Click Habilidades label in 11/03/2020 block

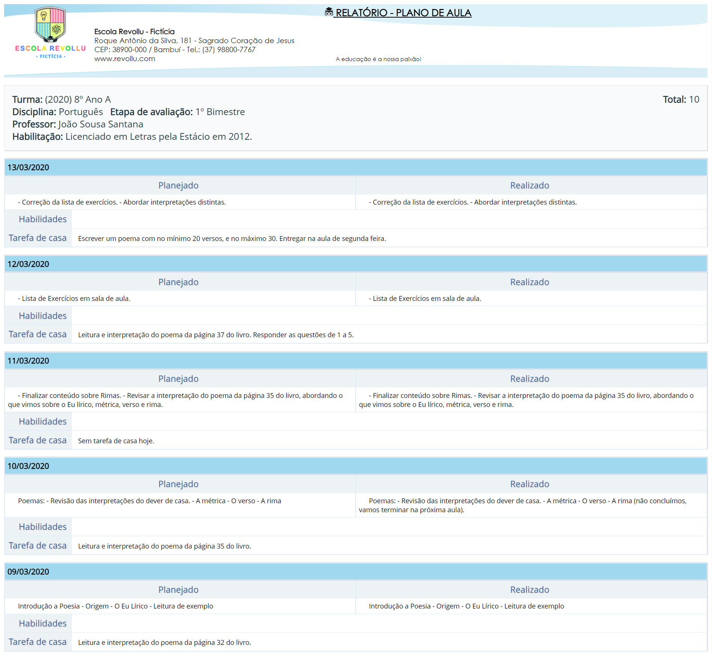(x=43, y=422)
